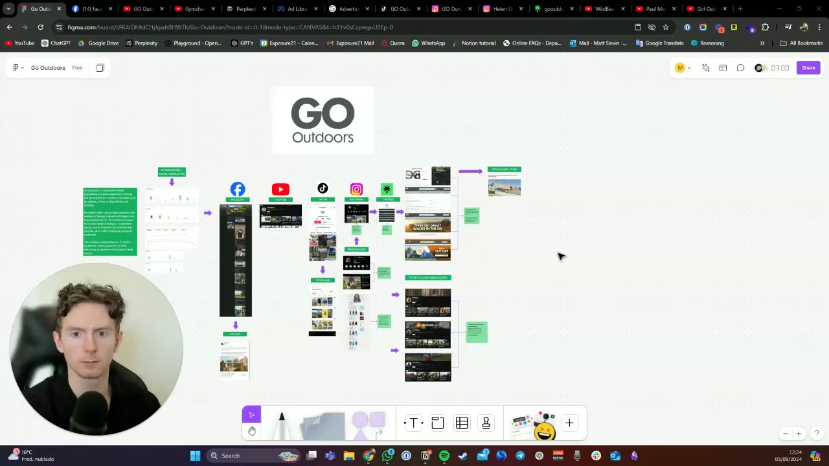Image resolution: width=829 pixels, height=466 pixels.
Task: Click the taskbar Search box
Action: coord(253,456)
